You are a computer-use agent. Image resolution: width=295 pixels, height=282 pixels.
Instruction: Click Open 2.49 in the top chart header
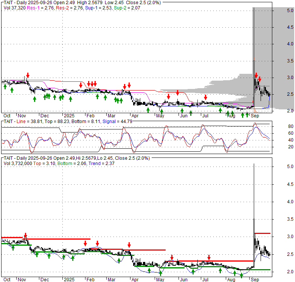tap(64, 3)
